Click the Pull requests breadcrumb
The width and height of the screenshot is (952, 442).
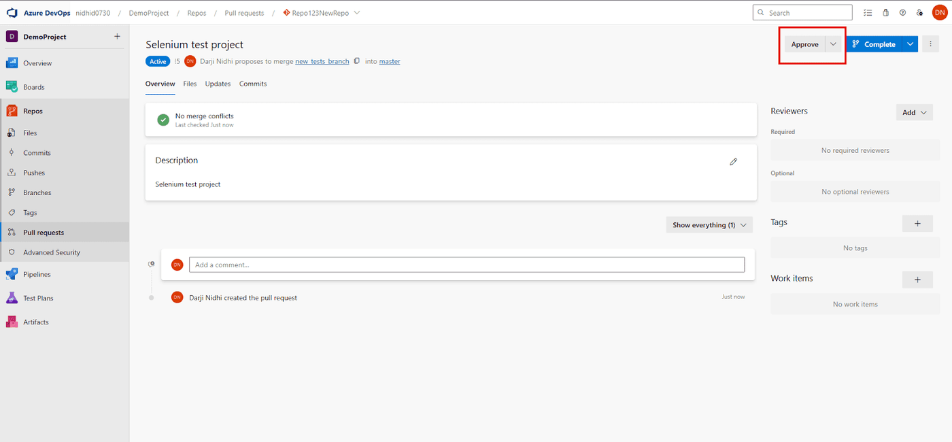pos(244,13)
